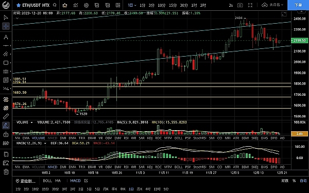Open the chart settings gear icon
Viewport: 309px width, 193px height.
(87, 5)
